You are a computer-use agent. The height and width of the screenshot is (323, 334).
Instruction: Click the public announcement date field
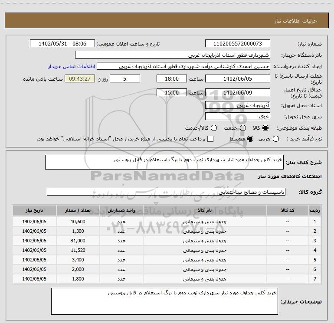[x=62, y=44]
